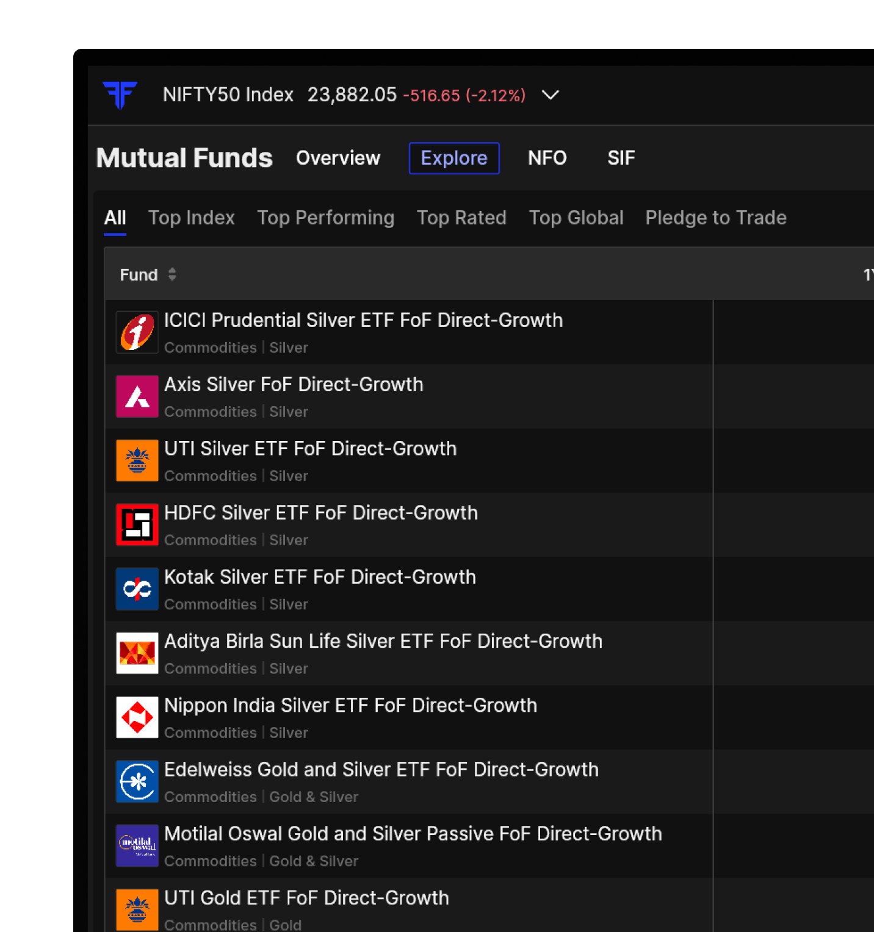Select the All filter tab
The image size is (874, 932).
(115, 218)
